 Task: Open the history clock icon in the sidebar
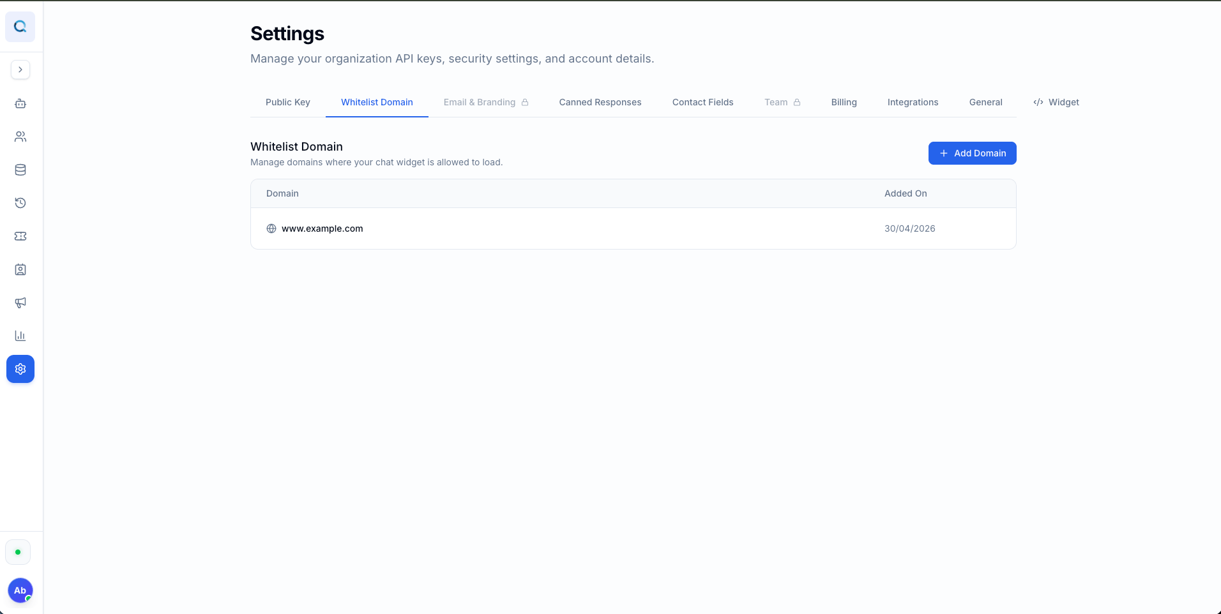(x=20, y=203)
